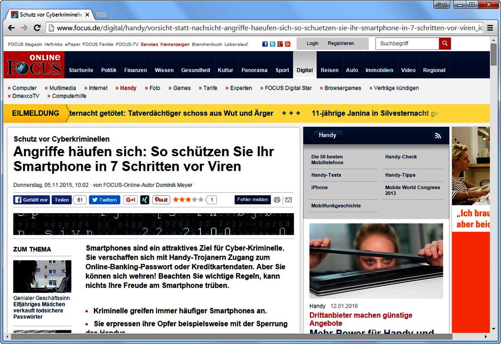Image resolution: width=501 pixels, height=344 pixels.
Task: Open the Elfjähriges Mädchen article thumbnail
Action: click(42, 276)
